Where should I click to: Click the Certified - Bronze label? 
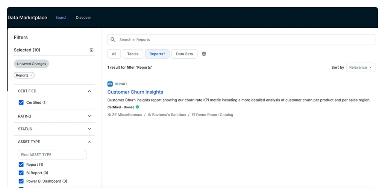[121, 107]
